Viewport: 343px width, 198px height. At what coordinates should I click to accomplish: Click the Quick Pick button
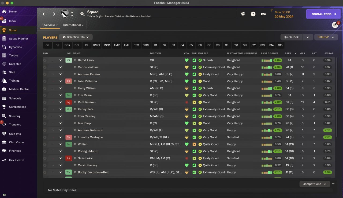click(x=291, y=37)
